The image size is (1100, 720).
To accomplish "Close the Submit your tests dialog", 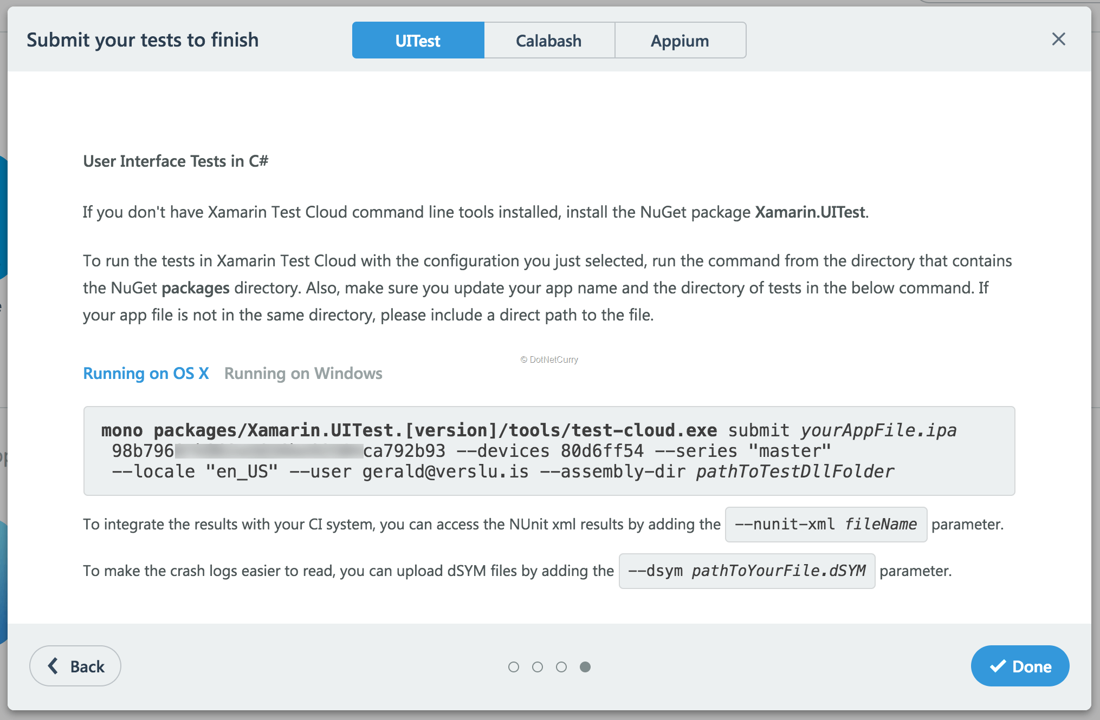I will tap(1058, 39).
